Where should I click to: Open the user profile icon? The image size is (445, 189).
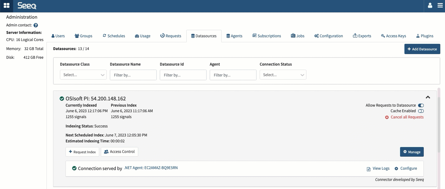(x=430, y=6)
